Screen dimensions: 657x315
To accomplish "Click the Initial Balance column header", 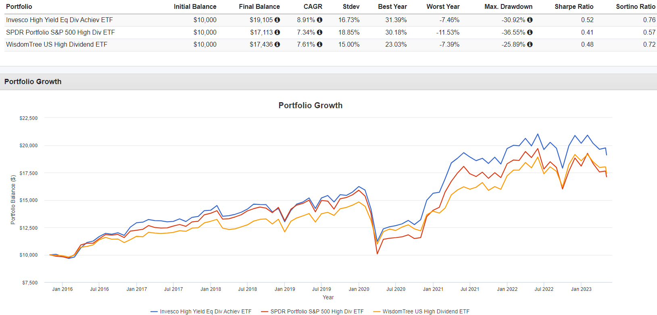I will point(195,6).
